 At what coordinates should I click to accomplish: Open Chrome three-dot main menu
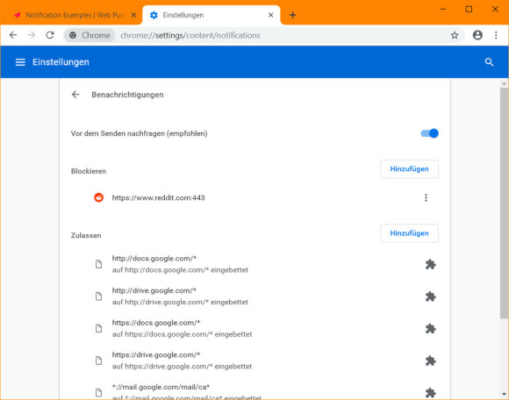[496, 35]
